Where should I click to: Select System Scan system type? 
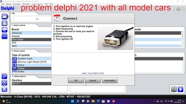pos(32,59)
